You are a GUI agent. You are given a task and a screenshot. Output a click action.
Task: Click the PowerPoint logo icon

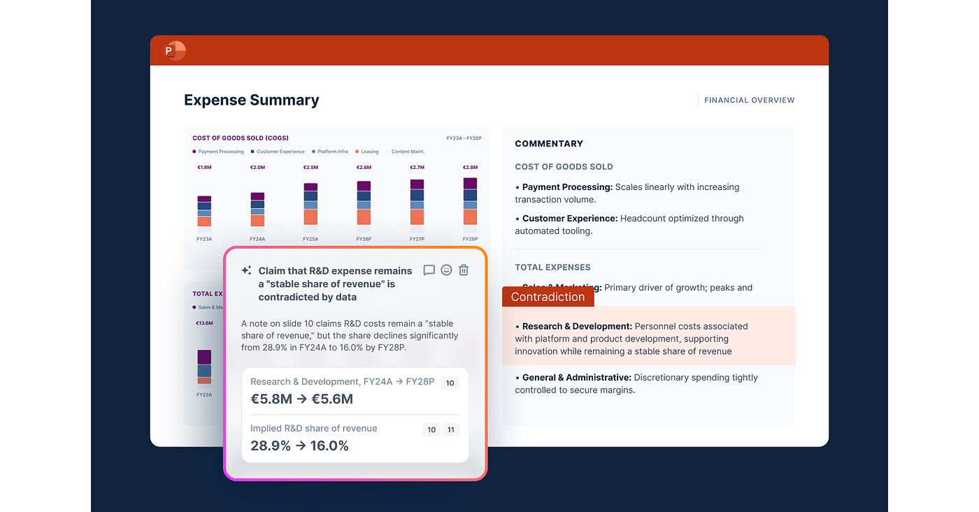pyautogui.click(x=175, y=50)
